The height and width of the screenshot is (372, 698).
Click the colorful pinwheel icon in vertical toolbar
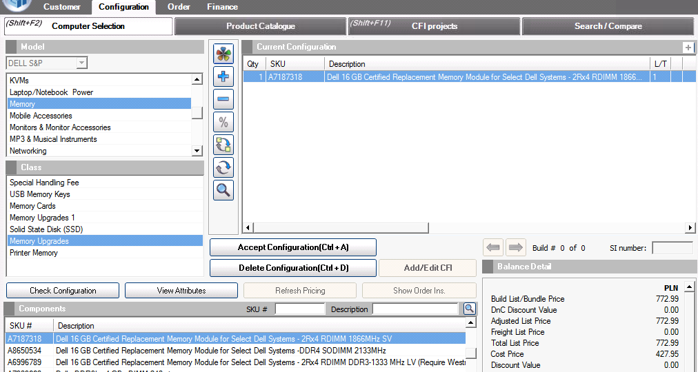[x=223, y=54]
